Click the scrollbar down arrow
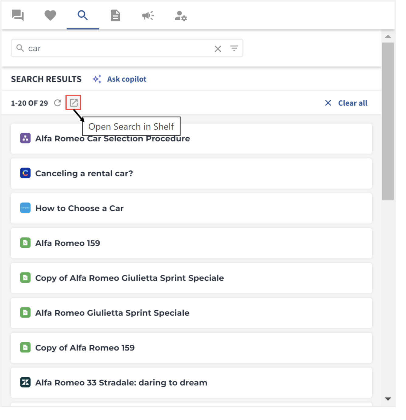406x420 pixels. coord(388,399)
